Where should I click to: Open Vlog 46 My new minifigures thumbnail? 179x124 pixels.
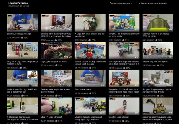pos(158,50)
